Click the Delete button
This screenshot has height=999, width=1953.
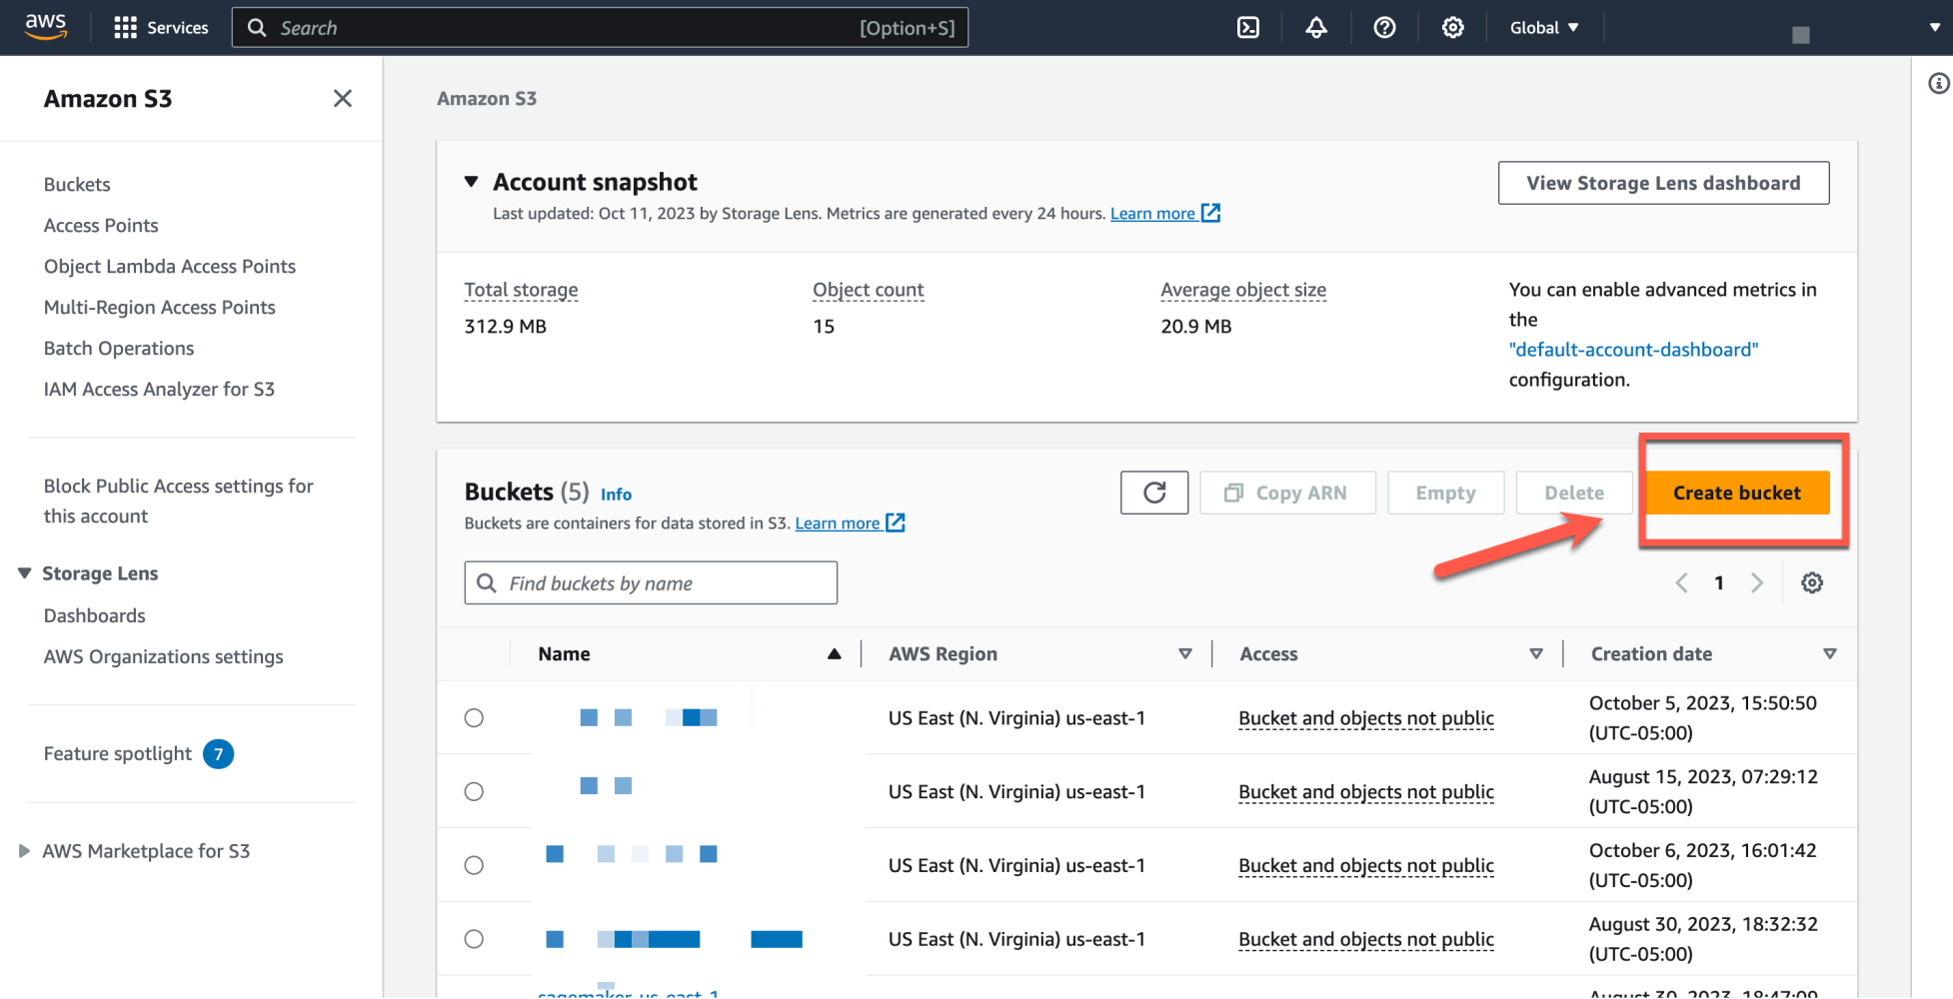pyautogui.click(x=1574, y=493)
